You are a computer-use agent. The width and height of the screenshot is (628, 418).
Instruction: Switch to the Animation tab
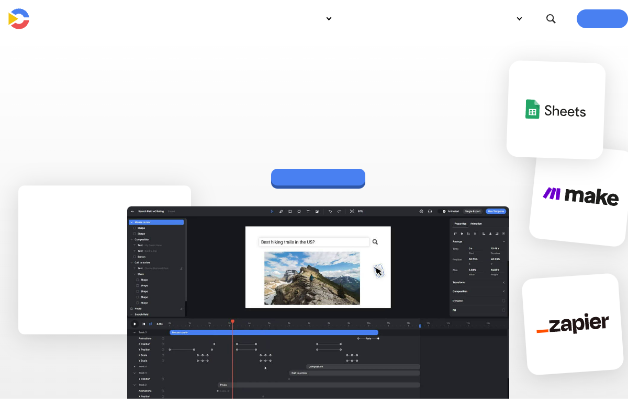(476, 224)
